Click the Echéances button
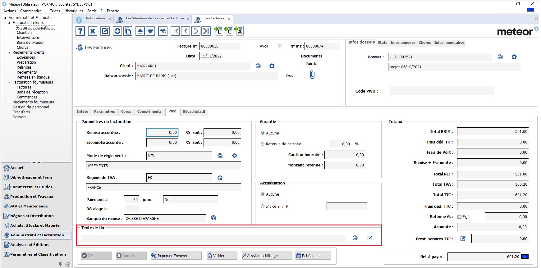Screen dimensions: 541x268 pos(313,256)
